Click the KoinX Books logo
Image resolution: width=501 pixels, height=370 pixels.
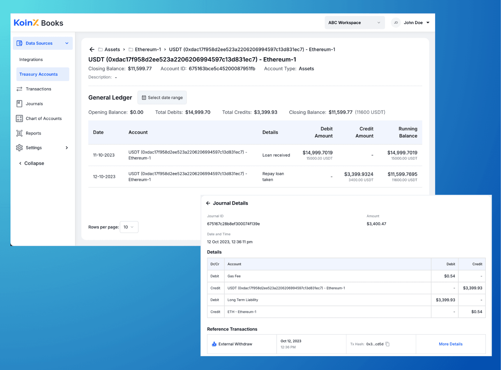pyautogui.click(x=38, y=23)
